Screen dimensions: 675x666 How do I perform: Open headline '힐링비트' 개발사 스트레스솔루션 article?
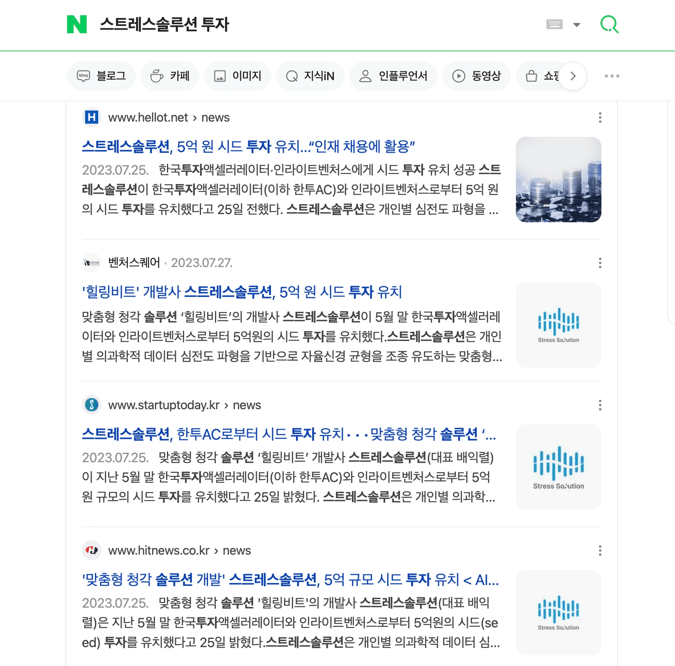(x=242, y=292)
